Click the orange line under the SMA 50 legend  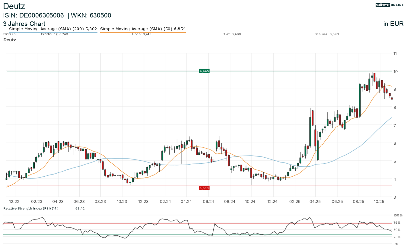coord(143,32)
